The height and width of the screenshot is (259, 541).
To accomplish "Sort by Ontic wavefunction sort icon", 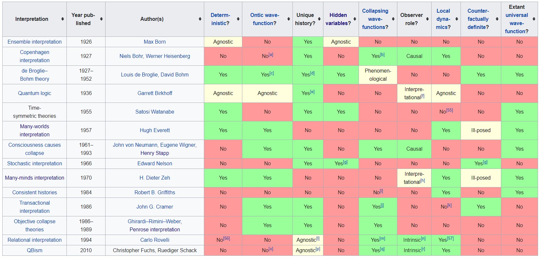I will pyautogui.click(x=289, y=19).
